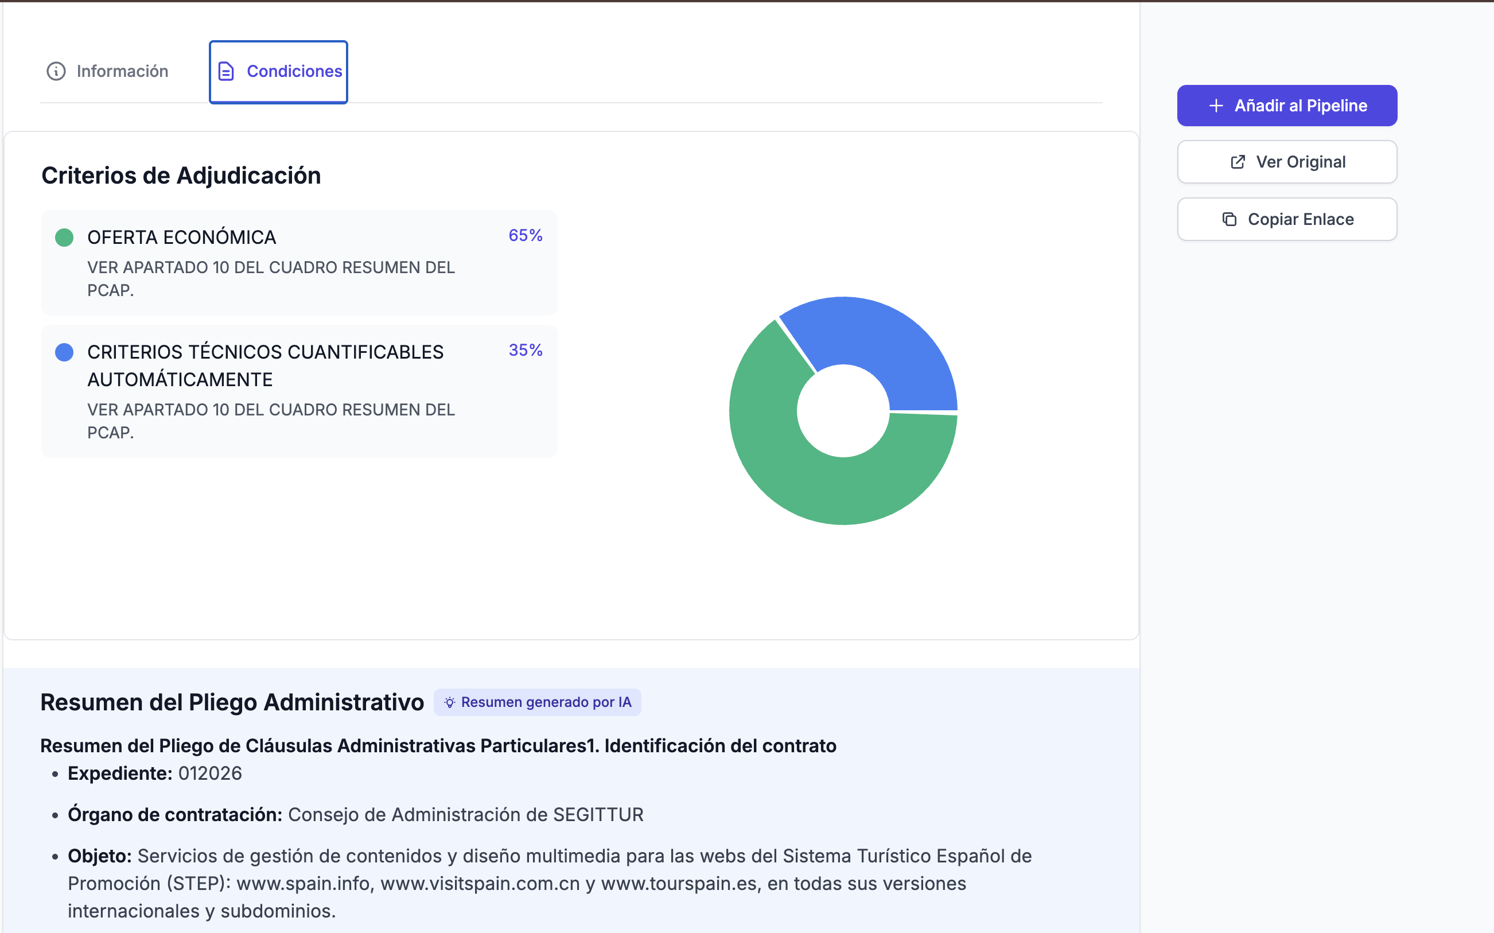Open the original tender with Ver Original
Screen dimensions: 1494x933
pyautogui.click(x=1287, y=161)
